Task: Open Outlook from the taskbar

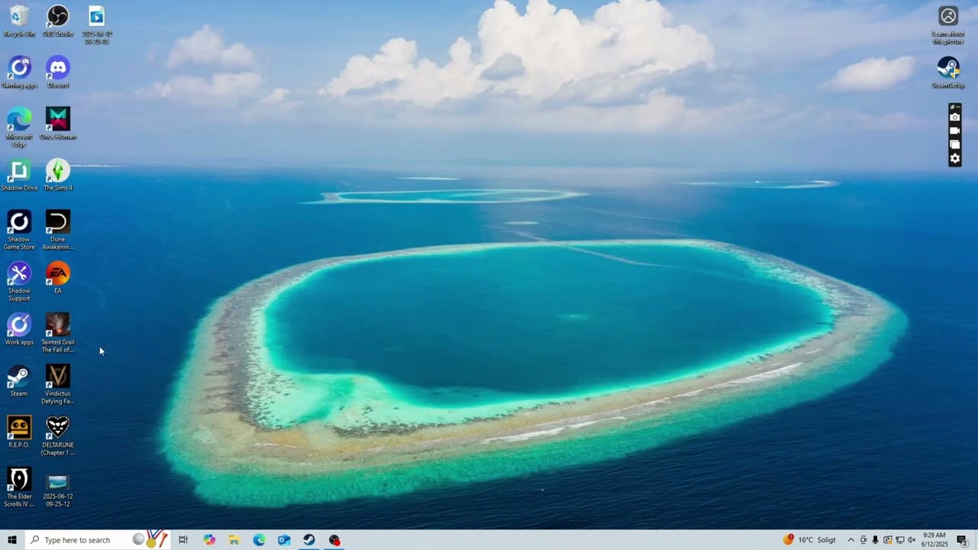Action: pos(284,540)
